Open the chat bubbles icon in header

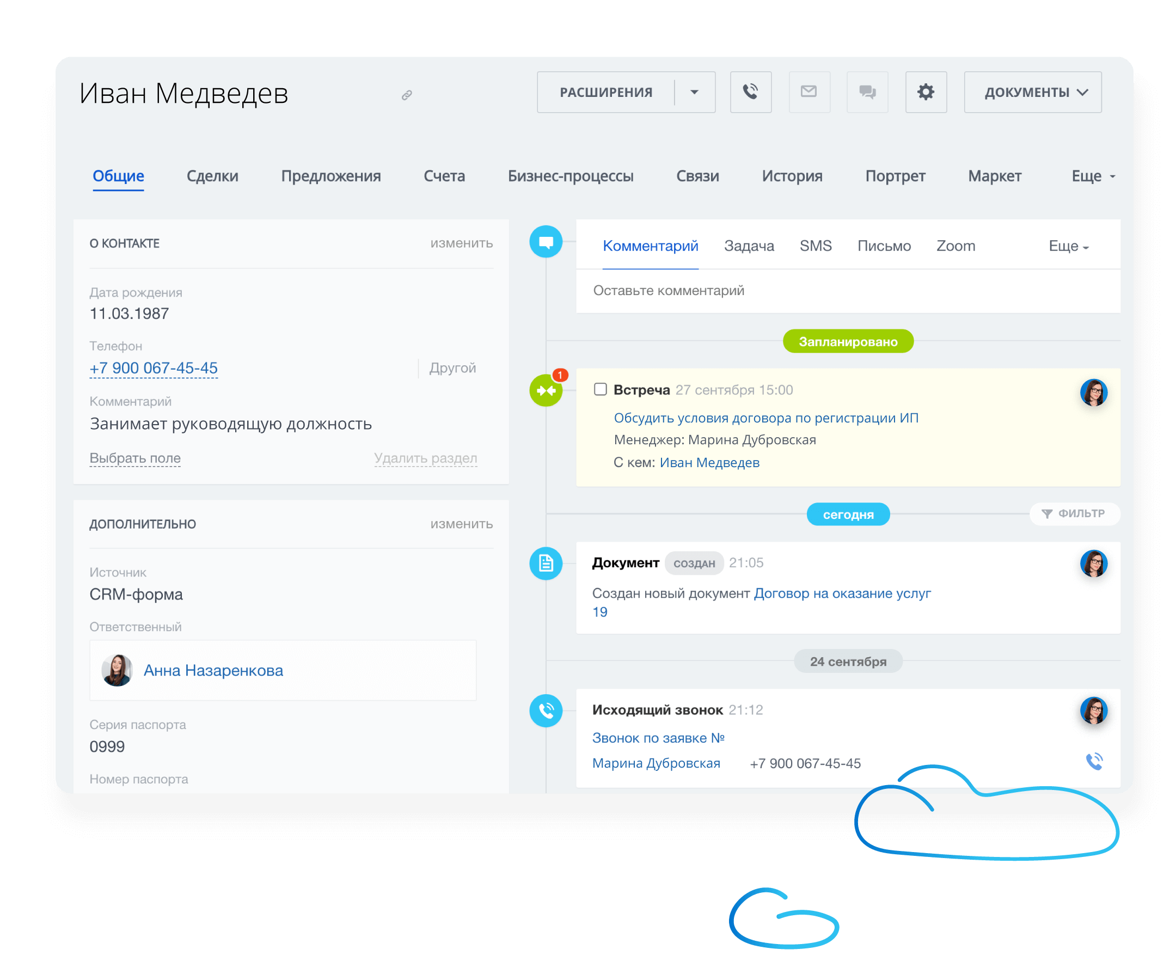click(x=867, y=92)
